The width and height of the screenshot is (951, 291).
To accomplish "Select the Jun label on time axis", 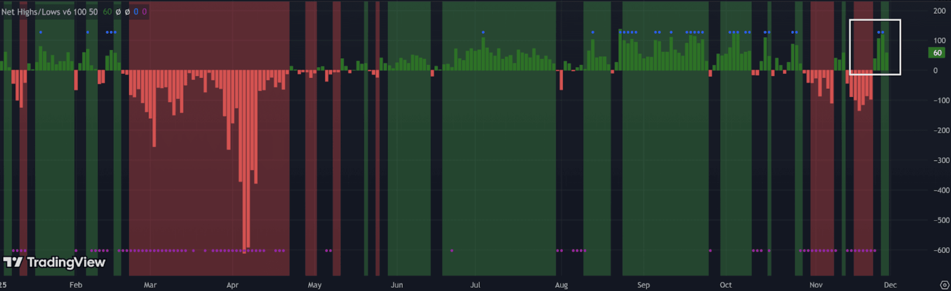I will pos(397,285).
